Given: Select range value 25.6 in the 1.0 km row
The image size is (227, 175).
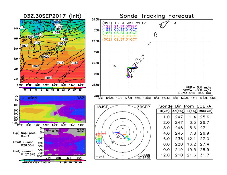Looking at the screenshot, I should pyautogui.click(x=204, y=117).
